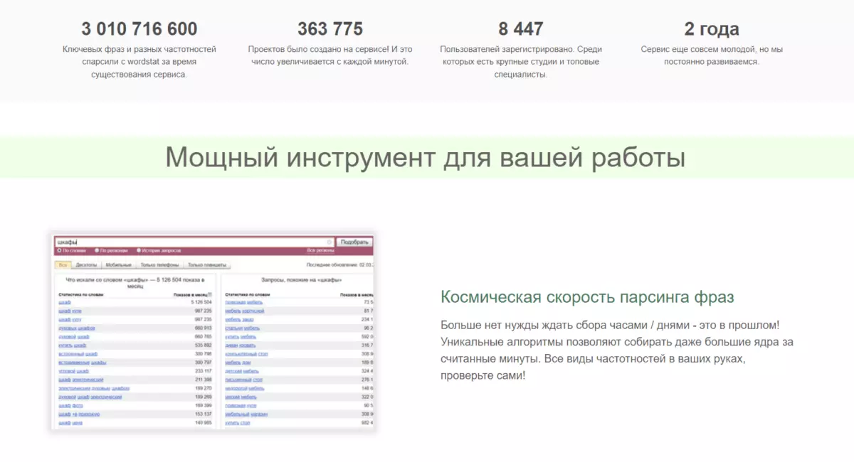Viewport: 854px width, 462px height.
Task: Click the Космическая скорость парсинга фраз heading
Action: coord(587,297)
